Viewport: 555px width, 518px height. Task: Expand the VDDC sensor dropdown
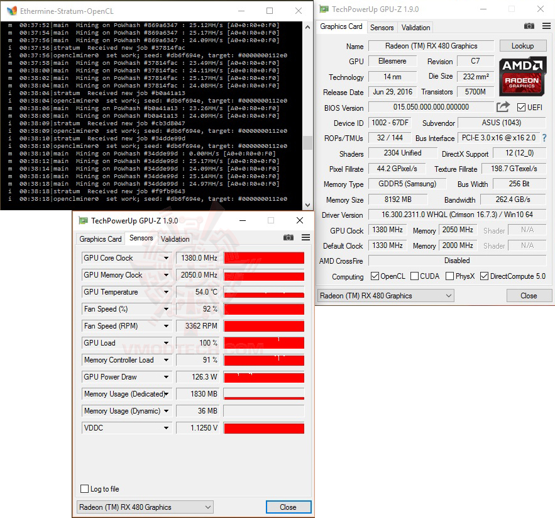[166, 428]
